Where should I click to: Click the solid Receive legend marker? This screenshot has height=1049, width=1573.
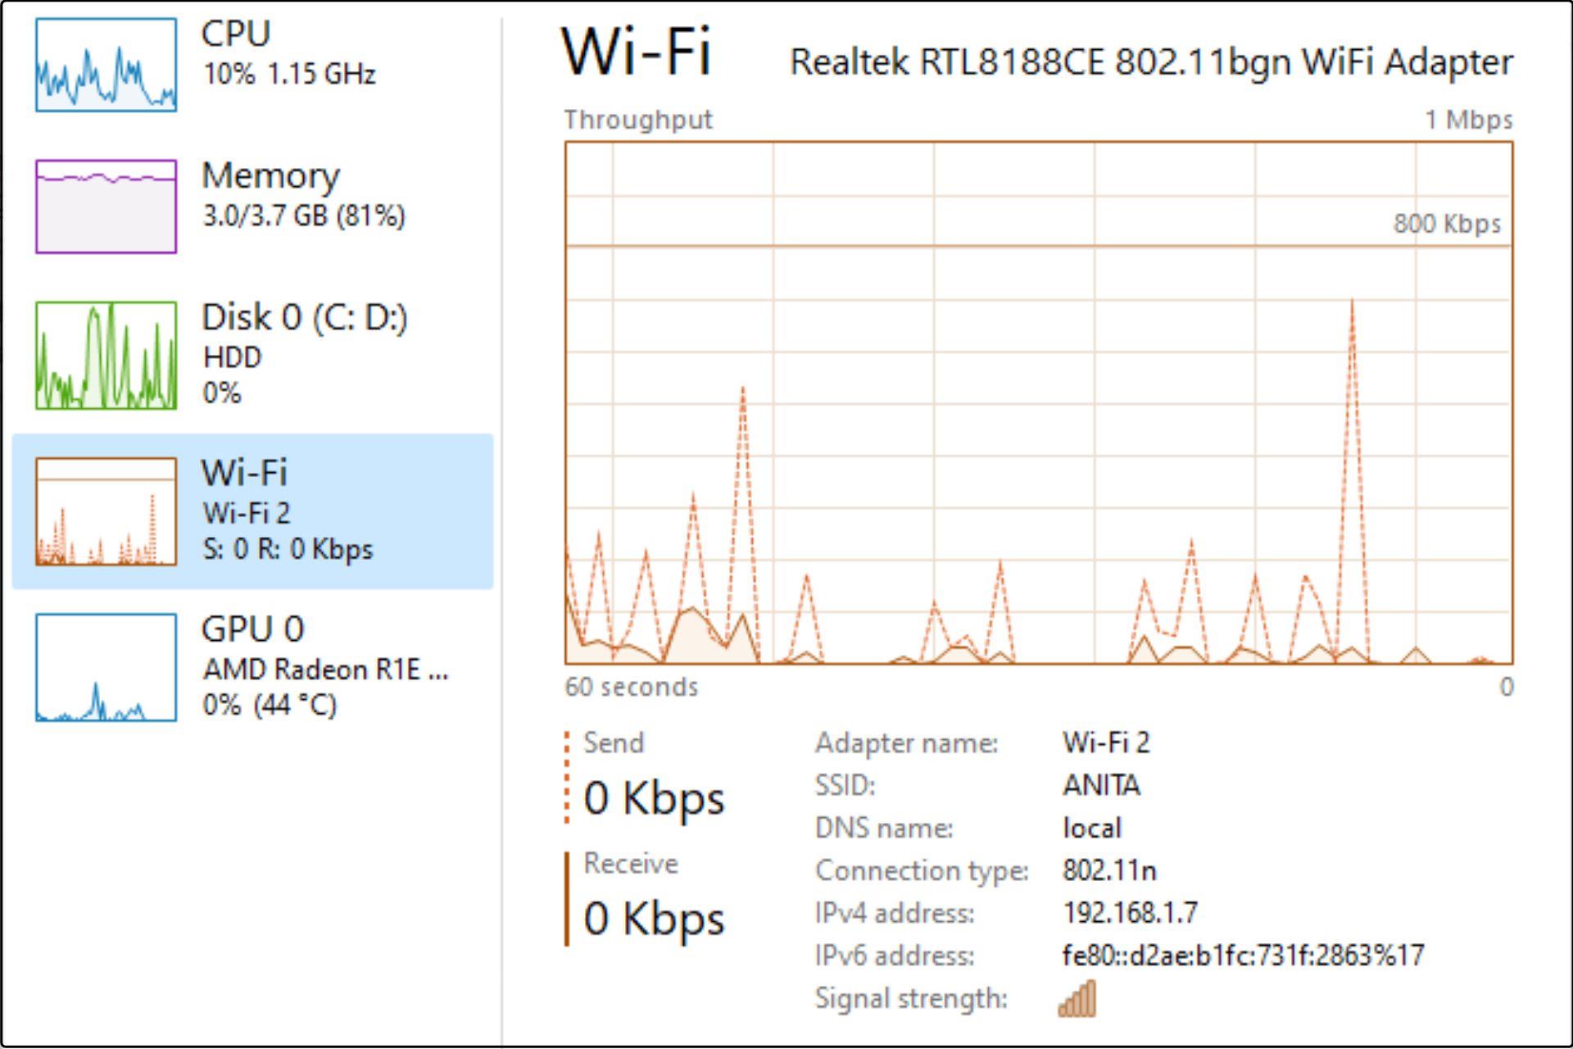tap(567, 899)
